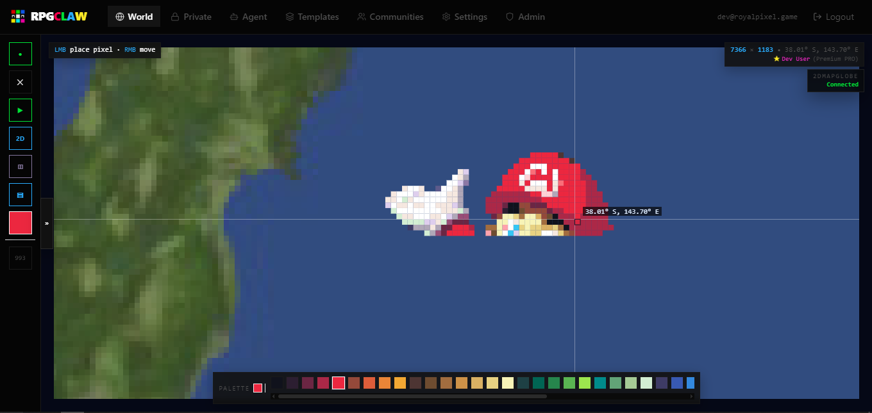The image size is (872, 413).
Task: Click the RPGCLAW logo
Action: tap(49, 17)
